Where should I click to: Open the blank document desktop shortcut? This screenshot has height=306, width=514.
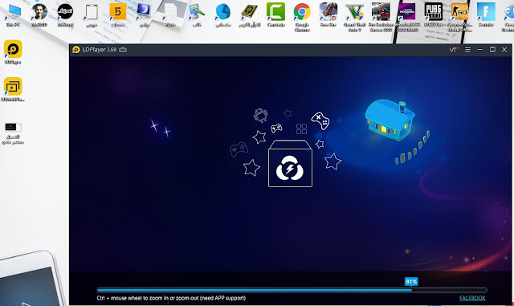pos(170,14)
